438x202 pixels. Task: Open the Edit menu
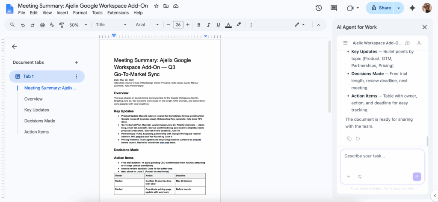click(34, 12)
